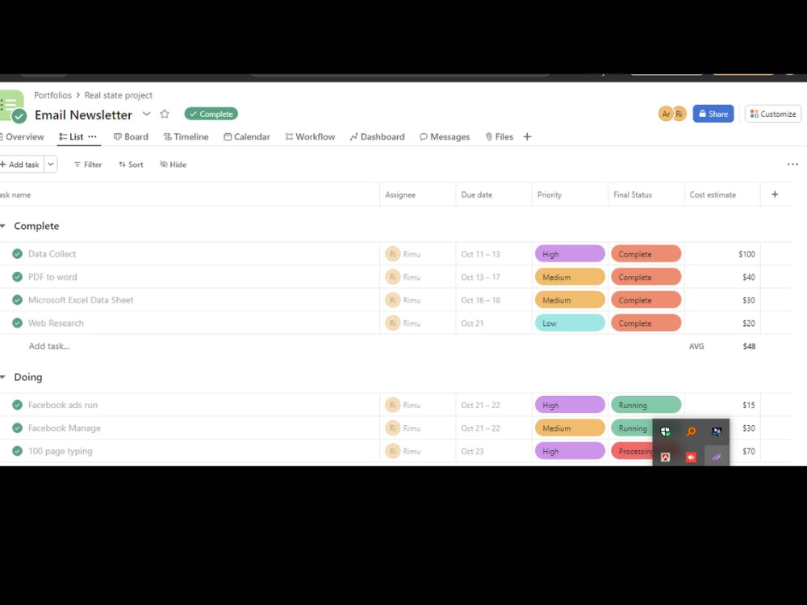Toggle completion checkmark for Web Research
The height and width of the screenshot is (605, 807).
point(18,323)
